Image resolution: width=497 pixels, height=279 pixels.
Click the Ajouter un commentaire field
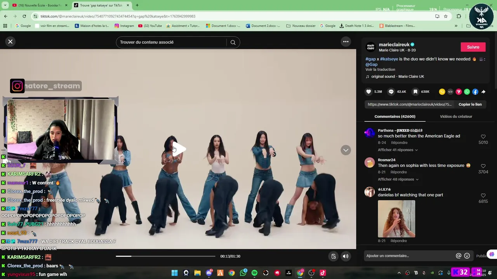410,256
